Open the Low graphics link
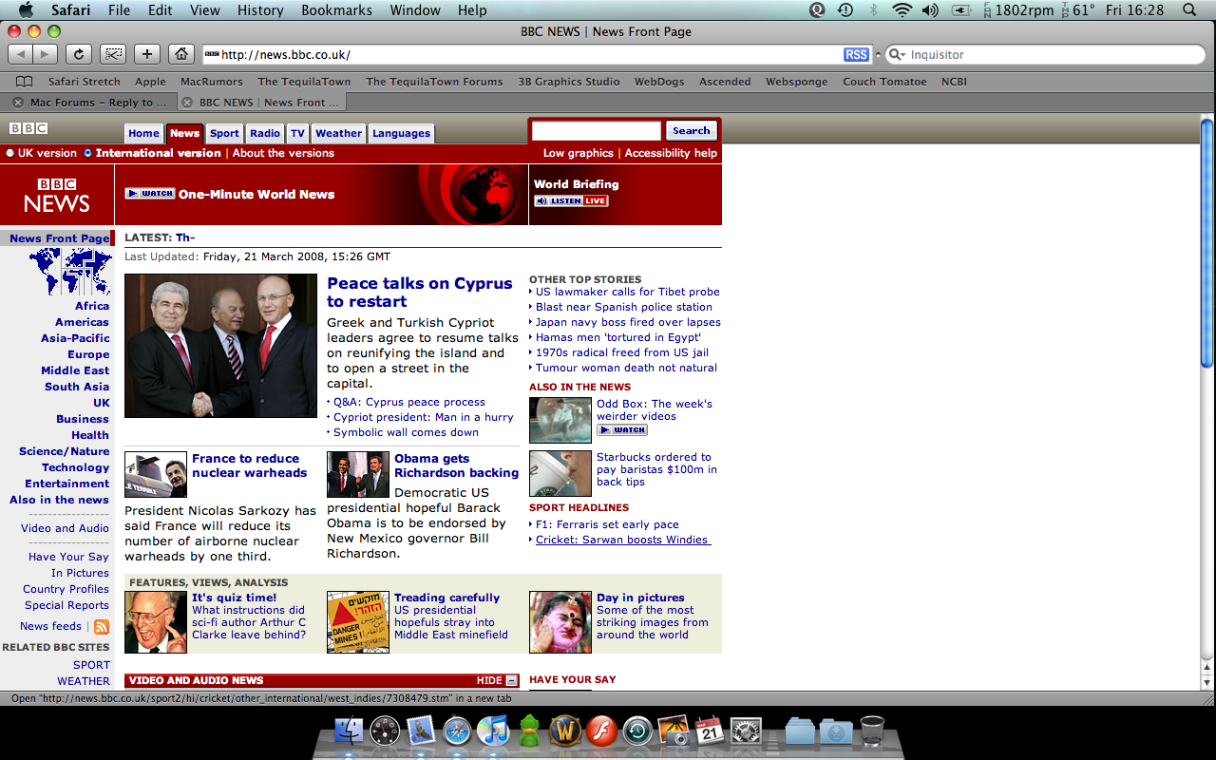This screenshot has height=760, width=1216. 579,153
